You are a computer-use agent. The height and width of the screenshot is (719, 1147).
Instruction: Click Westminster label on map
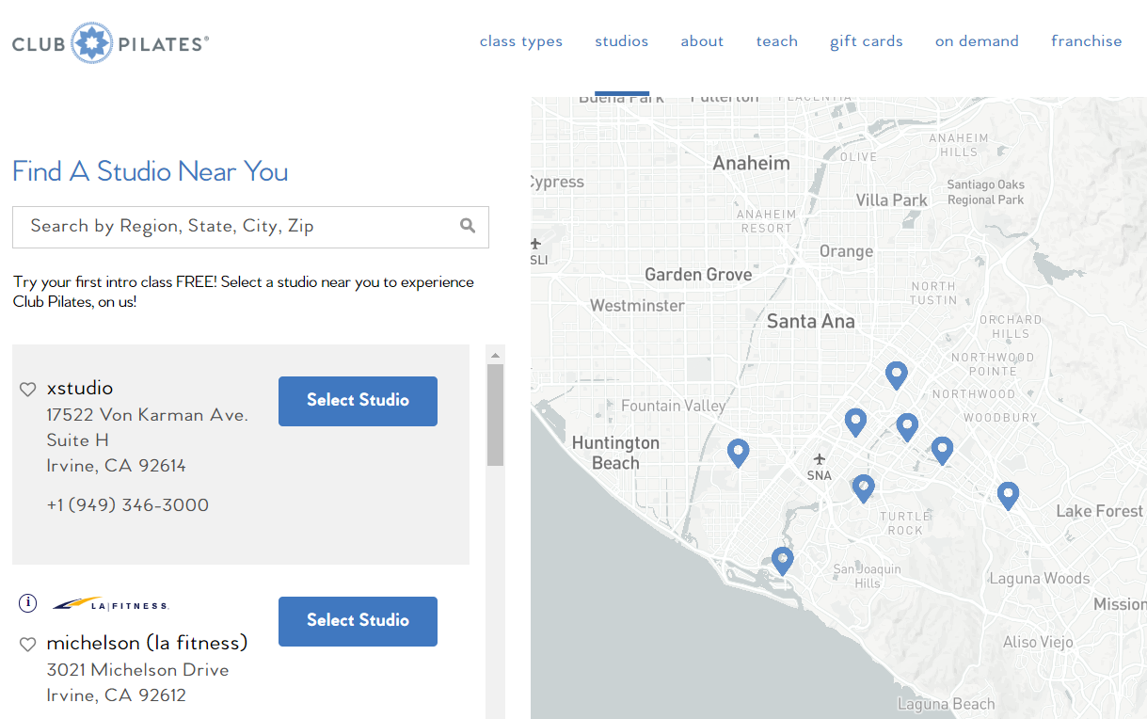[637, 306]
